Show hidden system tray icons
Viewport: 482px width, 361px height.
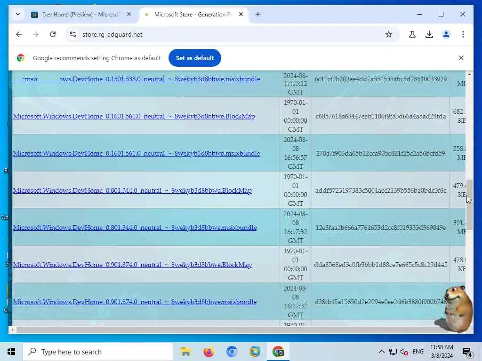pyautogui.click(x=381, y=352)
